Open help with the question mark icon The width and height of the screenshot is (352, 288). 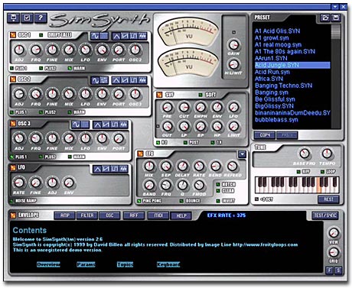pyautogui.click(x=41, y=18)
